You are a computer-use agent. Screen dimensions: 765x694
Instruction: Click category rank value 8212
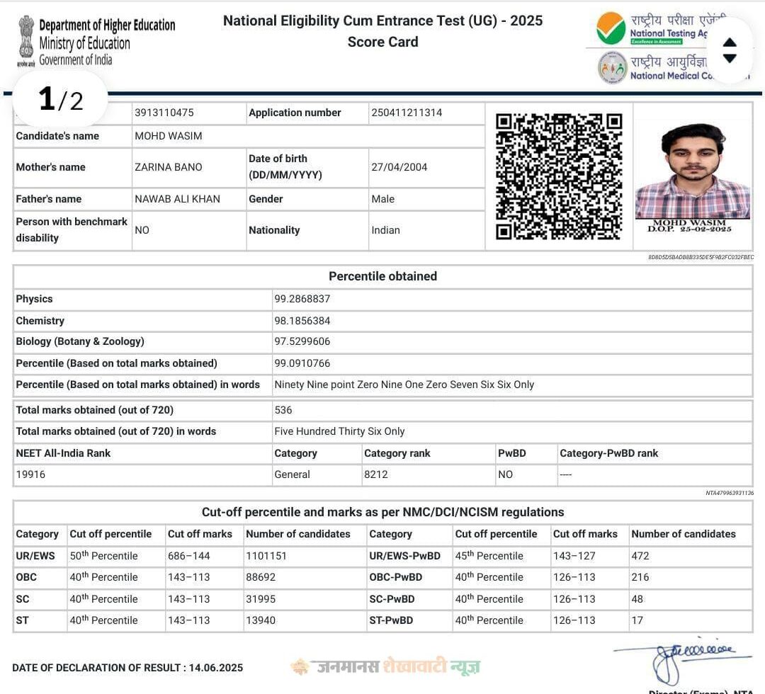coord(375,474)
